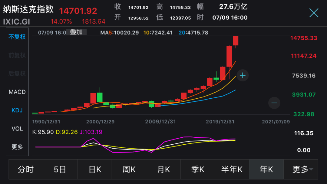This screenshot has width=327, height=184.
Task: Click the 2021/07/09 date axis label
Action: pos(276,122)
